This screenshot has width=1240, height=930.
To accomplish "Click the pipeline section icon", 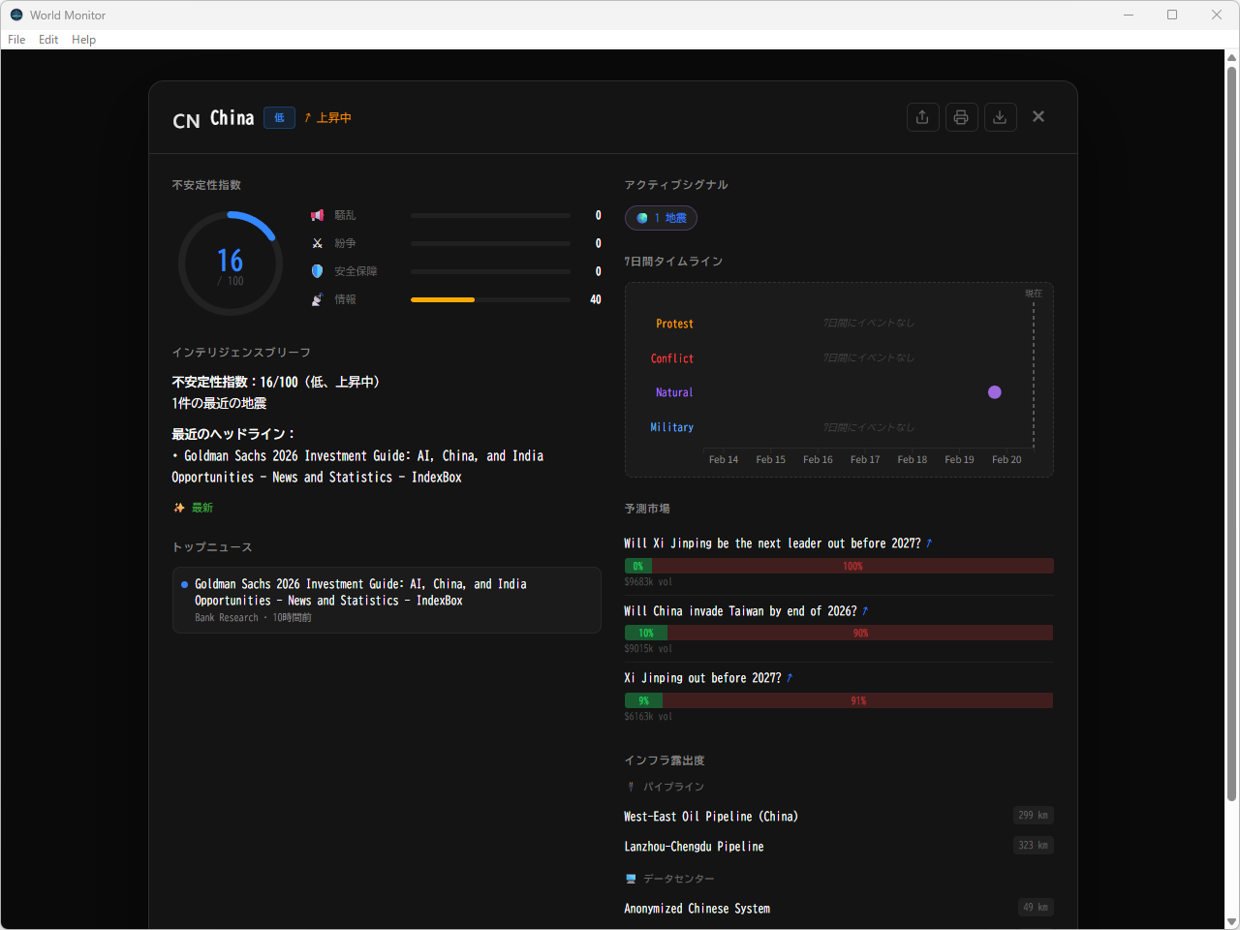I will tap(631, 787).
